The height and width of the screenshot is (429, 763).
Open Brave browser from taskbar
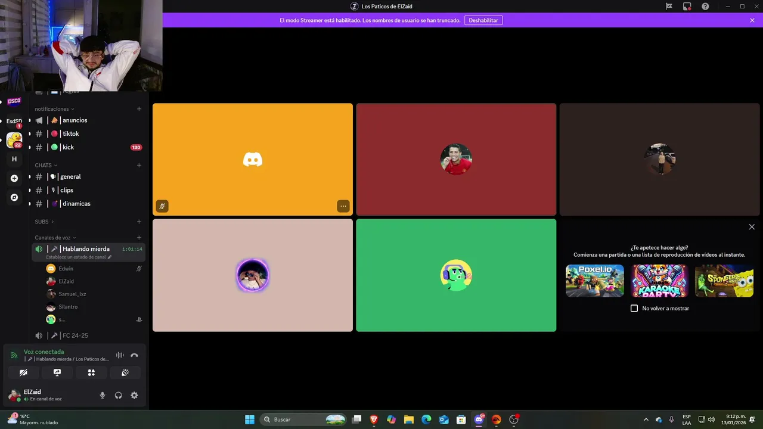(374, 419)
